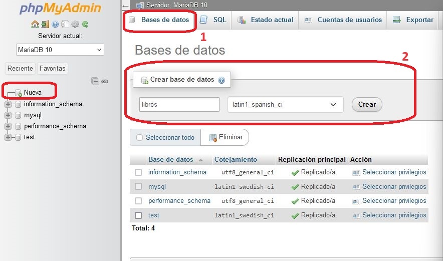This screenshot has width=443, height=261.
Task: Click the database name field containing libros
Action: (179, 105)
